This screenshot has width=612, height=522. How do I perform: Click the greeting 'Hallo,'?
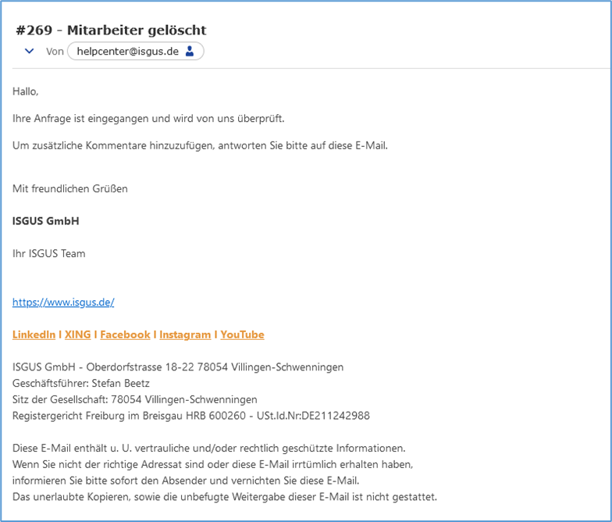pos(25,91)
